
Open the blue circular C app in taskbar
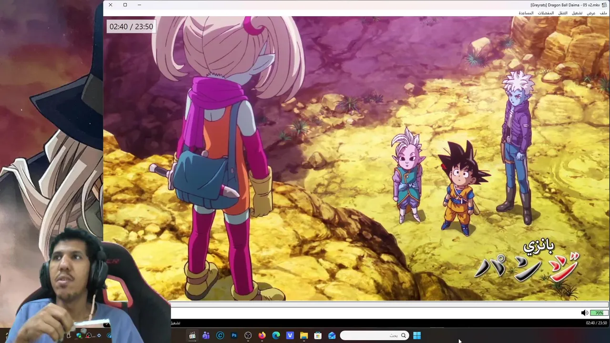pyautogui.click(x=220, y=335)
